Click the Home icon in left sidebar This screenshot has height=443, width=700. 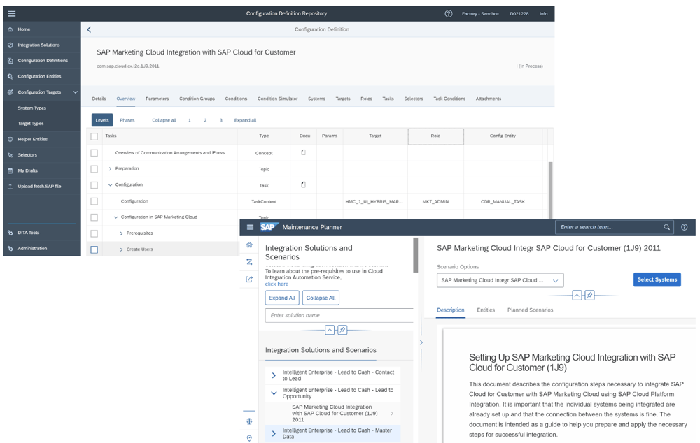coord(10,29)
